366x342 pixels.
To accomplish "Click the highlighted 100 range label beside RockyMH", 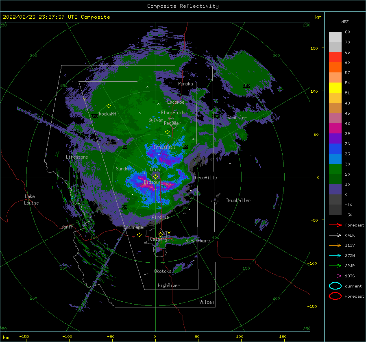I will (x=94, y=116).
